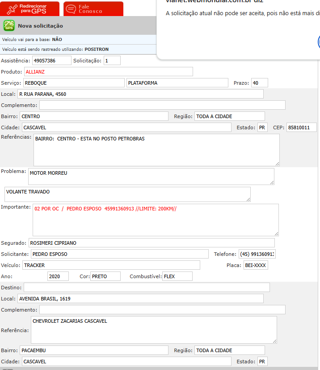Click the Solicitação field containing 1
Screen dimensions: 320x370
click(x=112, y=60)
